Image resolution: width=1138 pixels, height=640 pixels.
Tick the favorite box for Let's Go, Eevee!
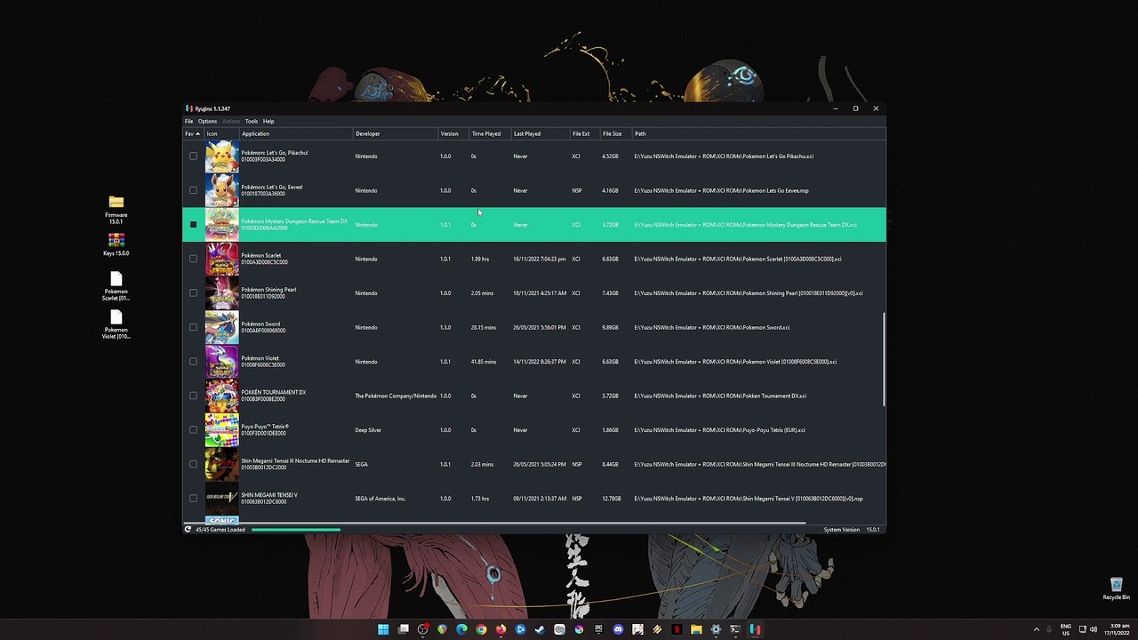193,190
